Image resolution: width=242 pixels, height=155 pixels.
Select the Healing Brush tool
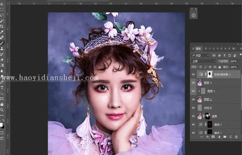[x=2, y=37]
